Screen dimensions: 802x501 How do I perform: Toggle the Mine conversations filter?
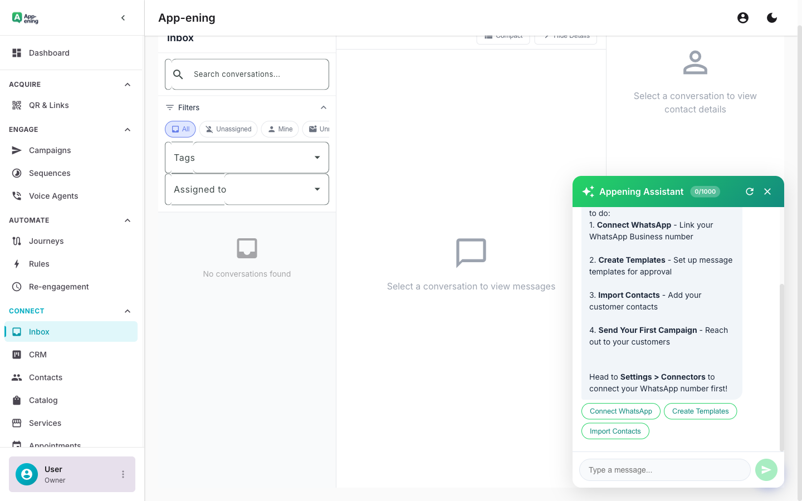(280, 129)
